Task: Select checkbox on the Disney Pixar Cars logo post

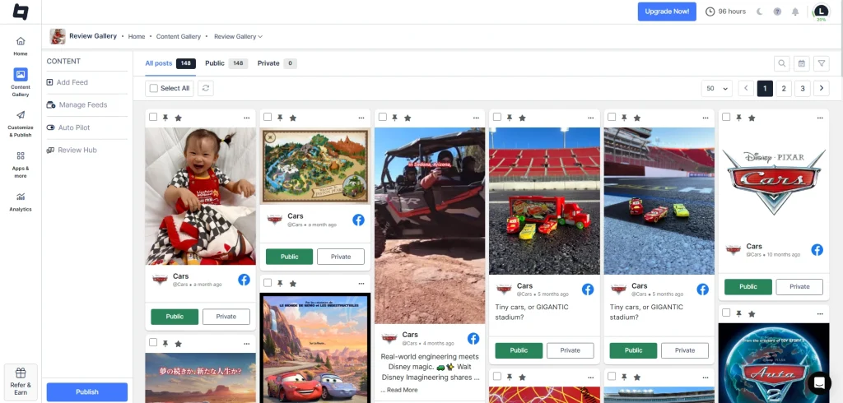Action: (726, 118)
